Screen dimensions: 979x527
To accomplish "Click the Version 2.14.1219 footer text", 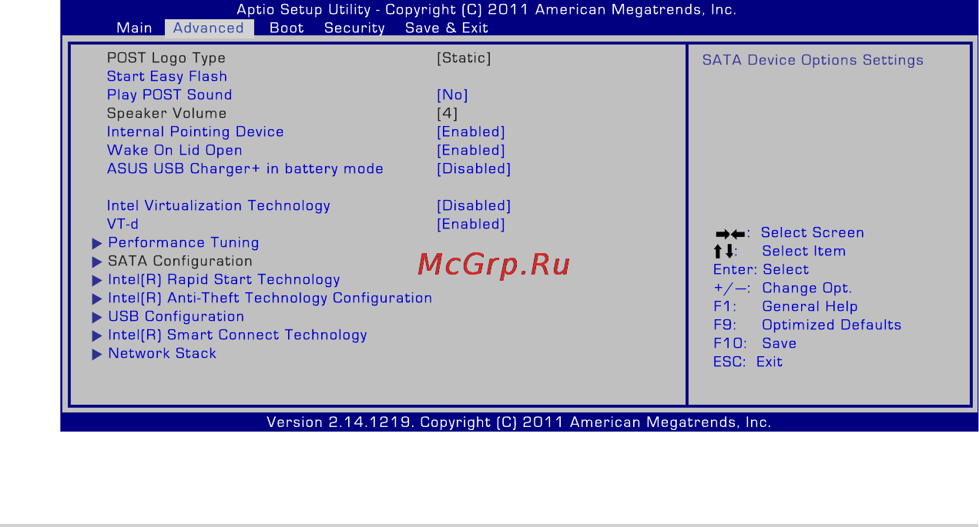I will 519,422.
